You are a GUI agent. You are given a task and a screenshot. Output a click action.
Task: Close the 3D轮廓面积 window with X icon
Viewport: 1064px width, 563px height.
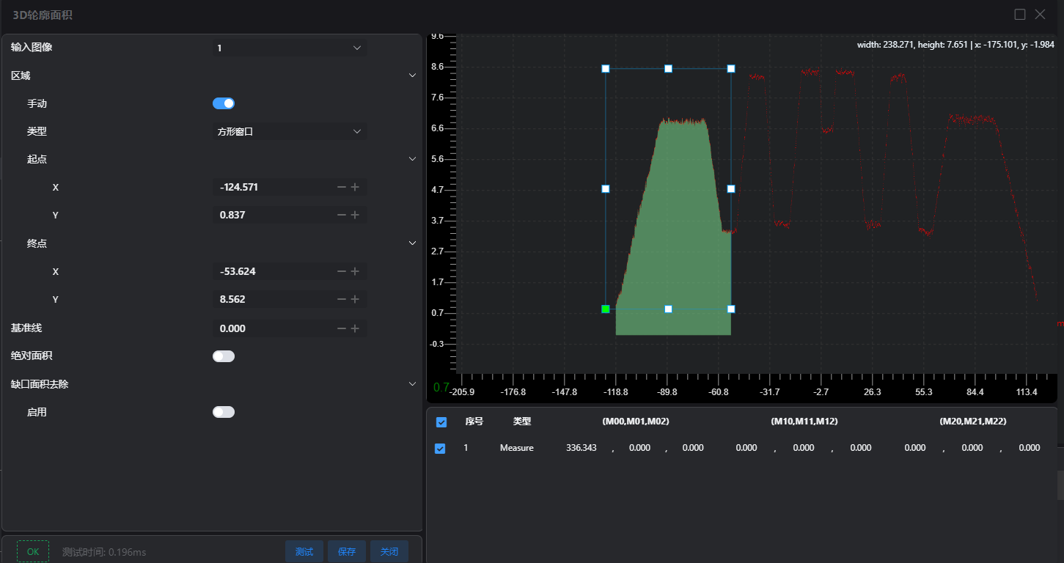[1040, 14]
